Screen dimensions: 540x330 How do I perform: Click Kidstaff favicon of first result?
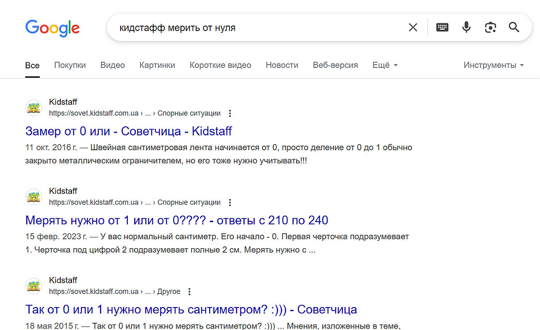coord(33,108)
